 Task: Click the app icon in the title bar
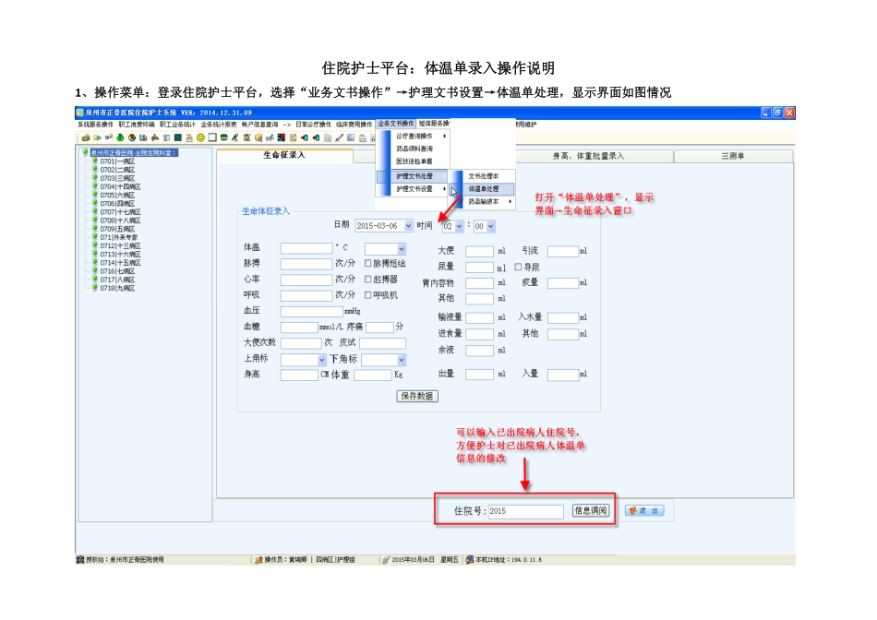(80, 113)
